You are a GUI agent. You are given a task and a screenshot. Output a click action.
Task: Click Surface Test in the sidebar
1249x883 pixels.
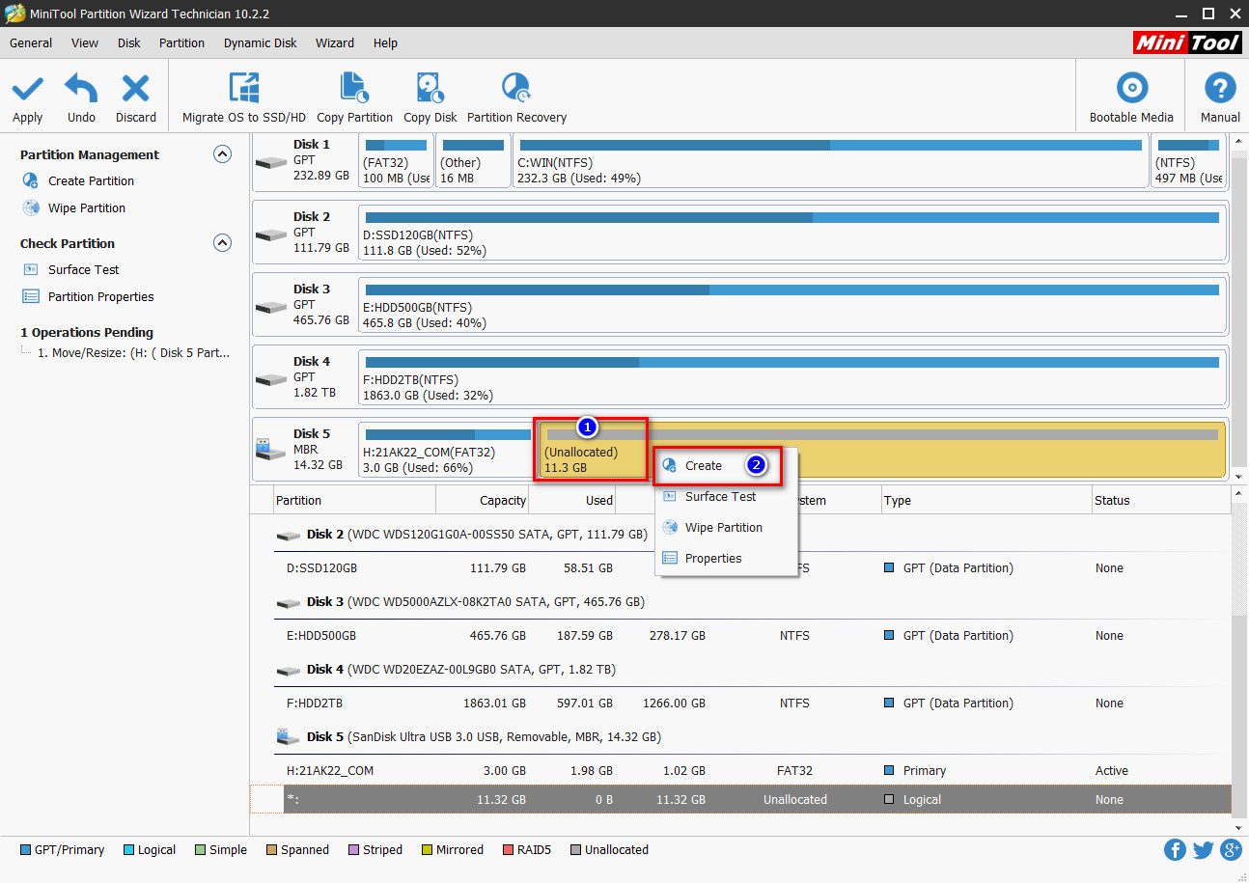tap(83, 269)
